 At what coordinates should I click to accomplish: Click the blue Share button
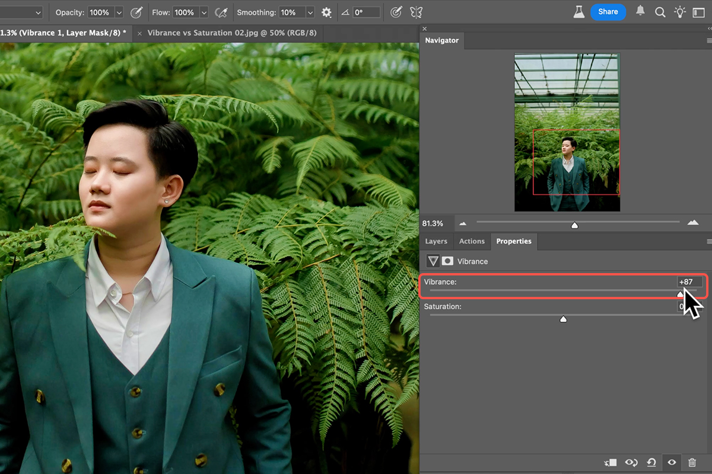click(x=608, y=12)
